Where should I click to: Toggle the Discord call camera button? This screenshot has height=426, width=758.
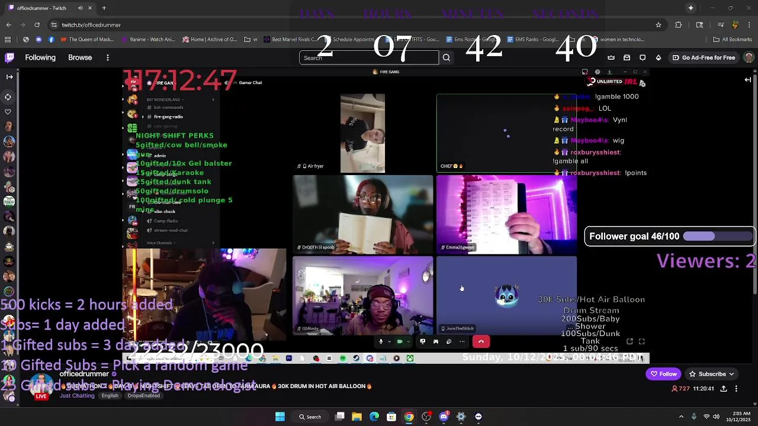click(400, 341)
